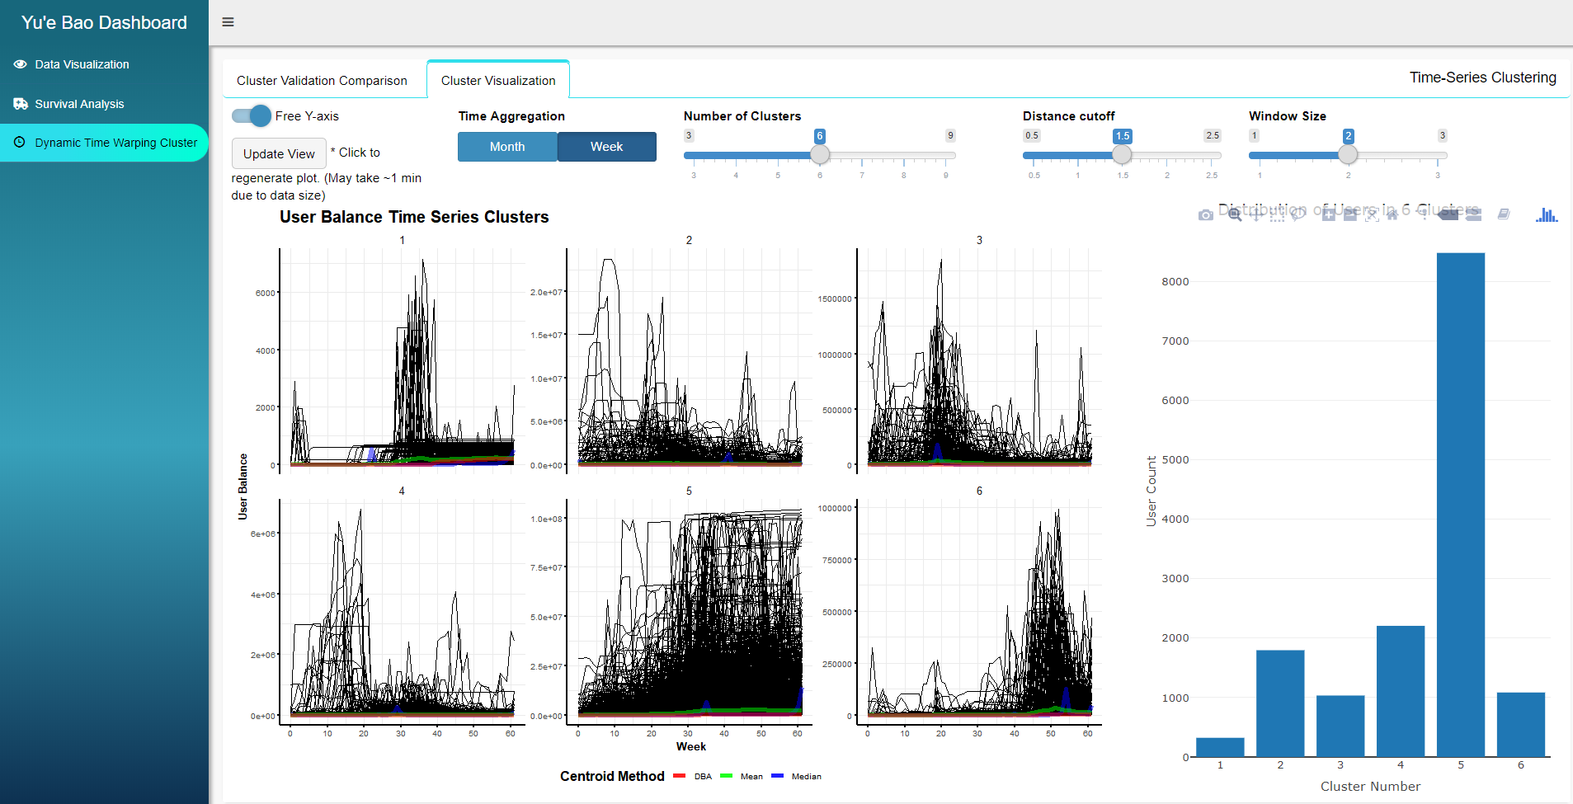Image resolution: width=1573 pixels, height=804 pixels.
Task: Reset axes with the home icon
Action: (x=1392, y=214)
